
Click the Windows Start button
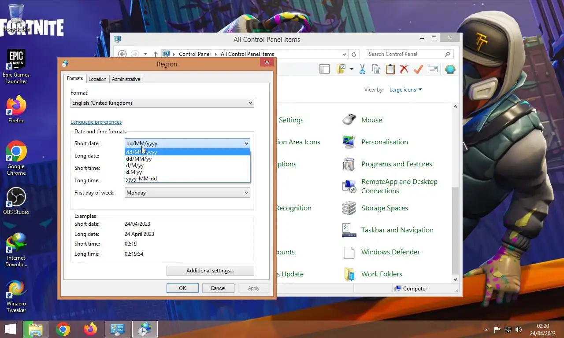pos(10,329)
